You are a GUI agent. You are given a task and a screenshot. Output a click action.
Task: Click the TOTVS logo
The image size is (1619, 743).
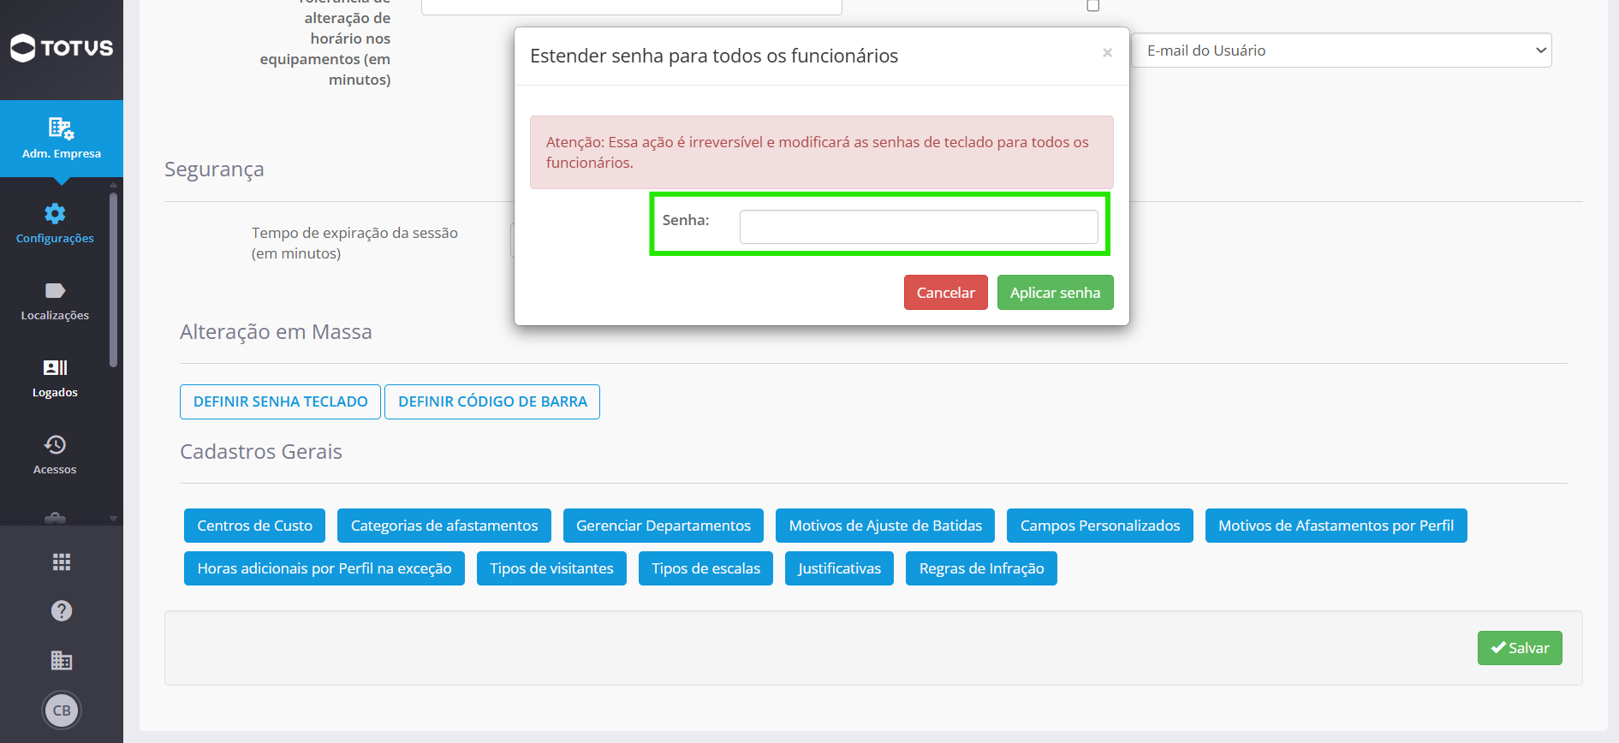(62, 48)
